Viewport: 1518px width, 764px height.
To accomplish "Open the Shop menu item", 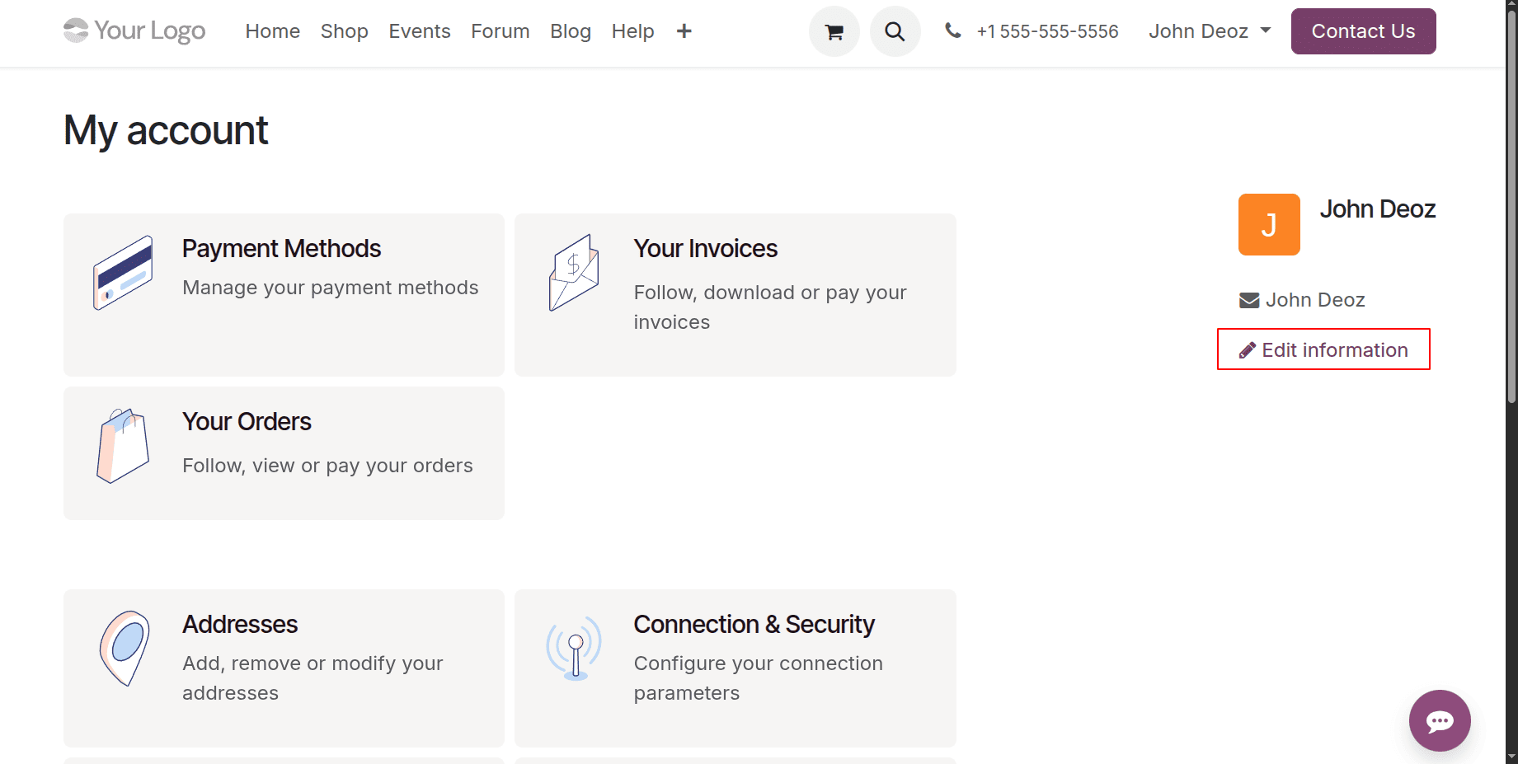I will pos(345,31).
